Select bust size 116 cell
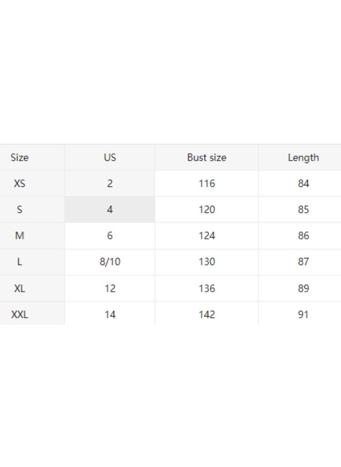This screenshot has height=467, width=341. pyautogui.click(x=206, y=184)
